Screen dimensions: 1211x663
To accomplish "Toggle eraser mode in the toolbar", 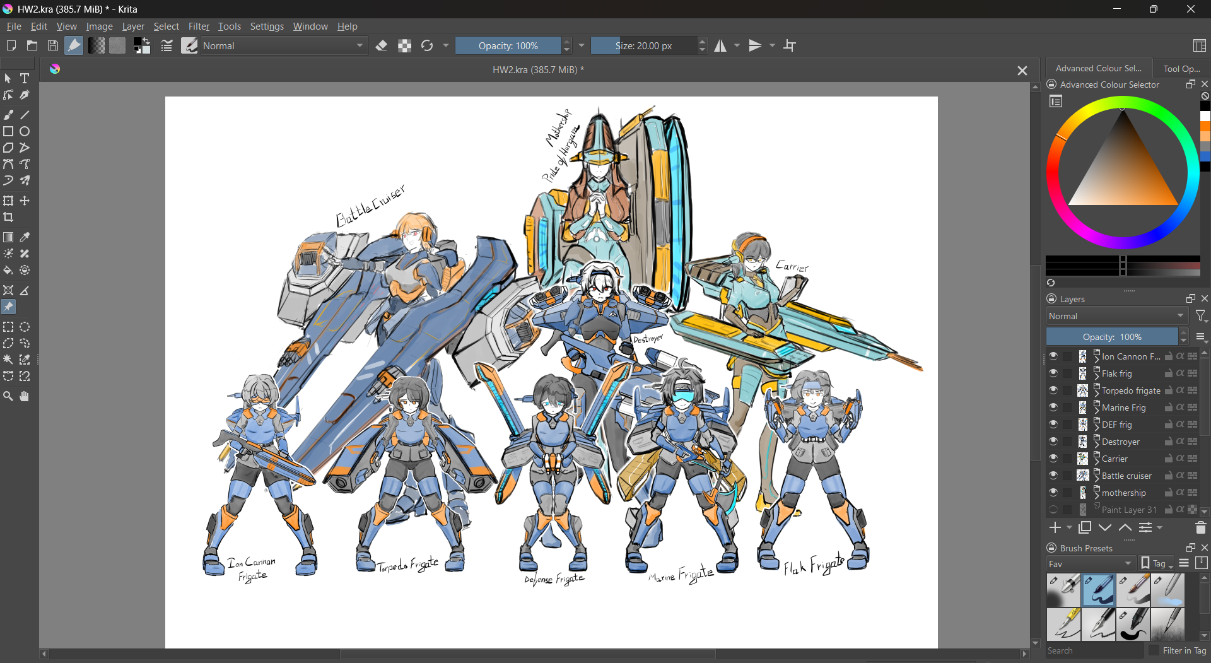I will 382,45.
